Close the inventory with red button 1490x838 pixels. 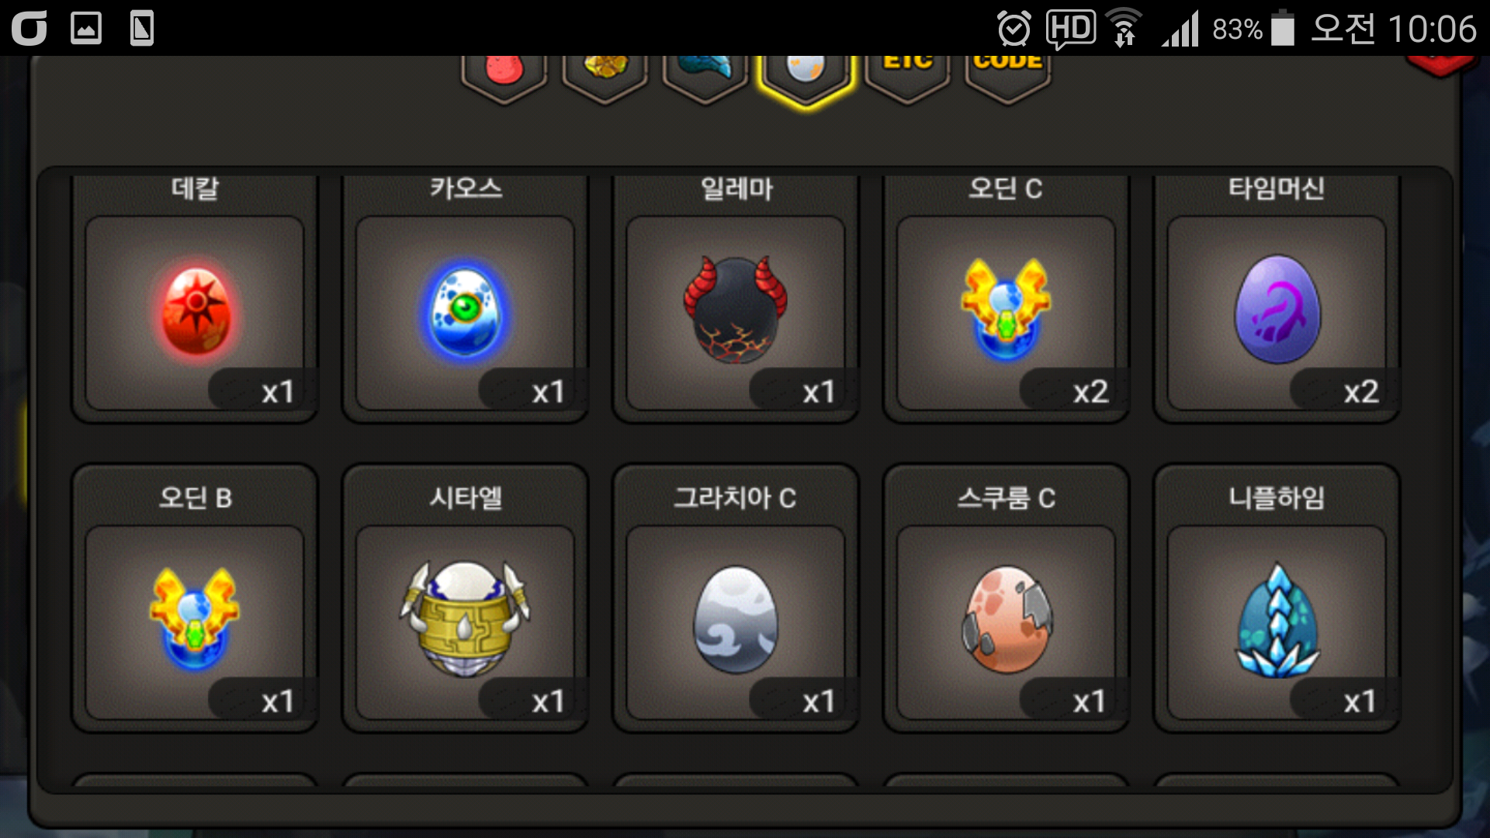pos(1440,66)
